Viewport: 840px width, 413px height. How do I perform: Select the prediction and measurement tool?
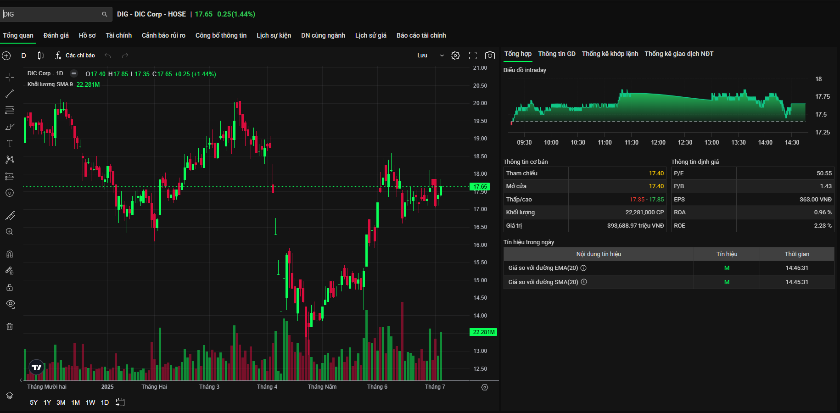click(x=10, y=176)
